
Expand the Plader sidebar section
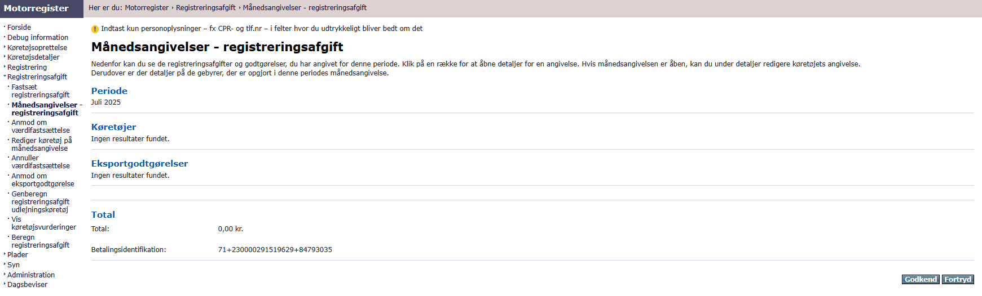click(x=17, y=255)
